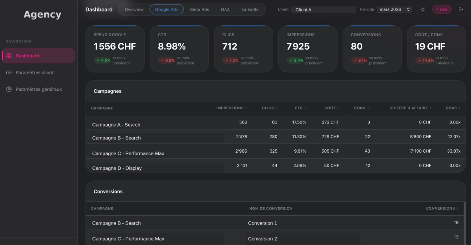Click the Conversions table scrollbar
The width and height of the screenshot is (471, 245).
pyautogui.click(x=465, y=223)
